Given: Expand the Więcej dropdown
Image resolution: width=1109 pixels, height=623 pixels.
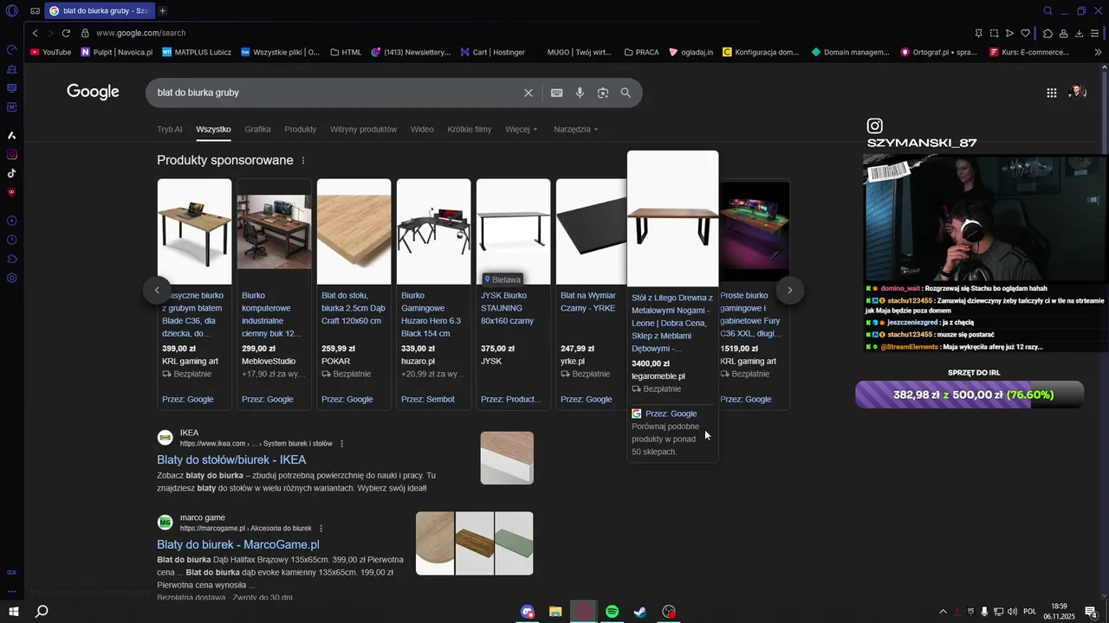Looking at the screenshot, I should click(x=522, y=129).
